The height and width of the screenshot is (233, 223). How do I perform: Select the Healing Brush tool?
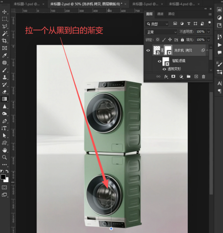tap(4, 63)
